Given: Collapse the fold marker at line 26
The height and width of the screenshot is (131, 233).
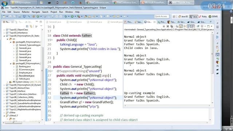Looking at the screenshot, I should [x=52, y=71].
